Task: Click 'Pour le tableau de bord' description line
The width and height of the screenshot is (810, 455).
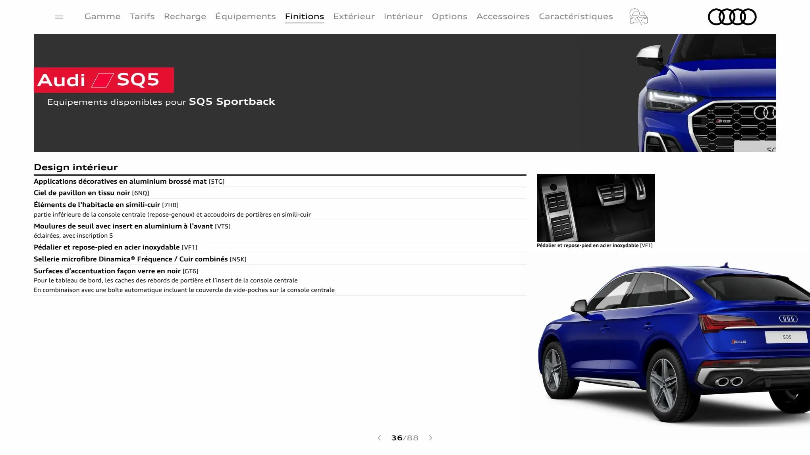Action: 166,280
